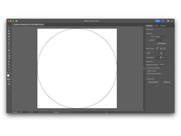Select the Direct Selection tool
The width and height of the screenshot is (181, 136).
9,31
